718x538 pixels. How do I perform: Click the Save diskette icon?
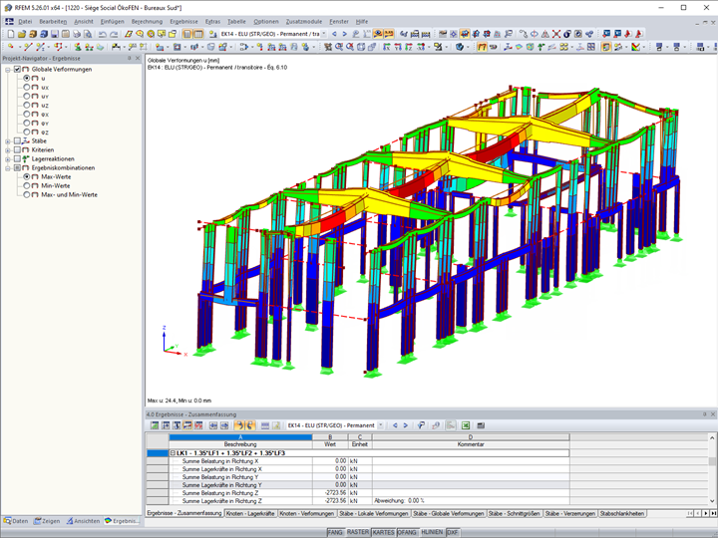coord(55,34)
